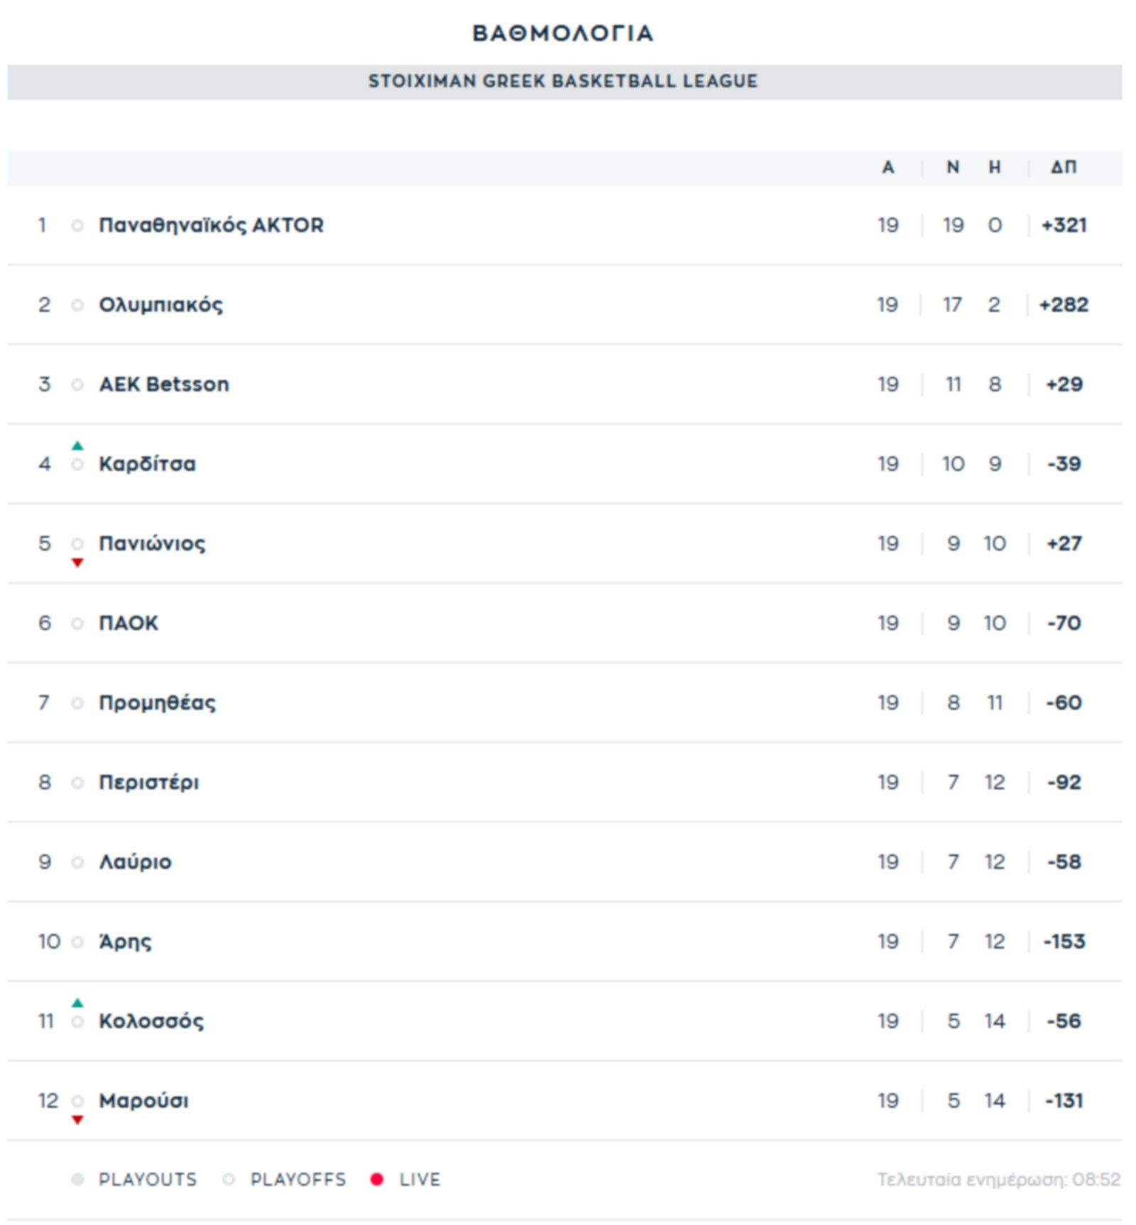Click the H losses column header
1136x1225 pixels.
coord(995,168)
